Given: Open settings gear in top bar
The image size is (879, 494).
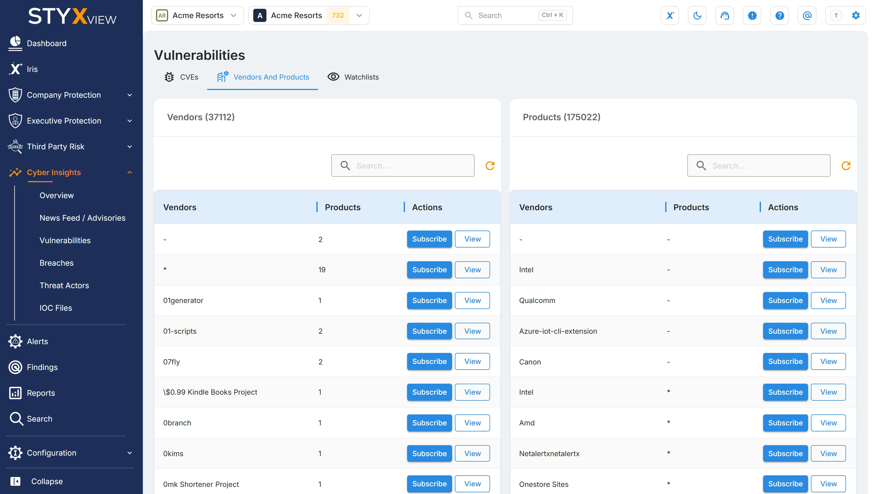Looking at the screenshot, I should 856,15.
